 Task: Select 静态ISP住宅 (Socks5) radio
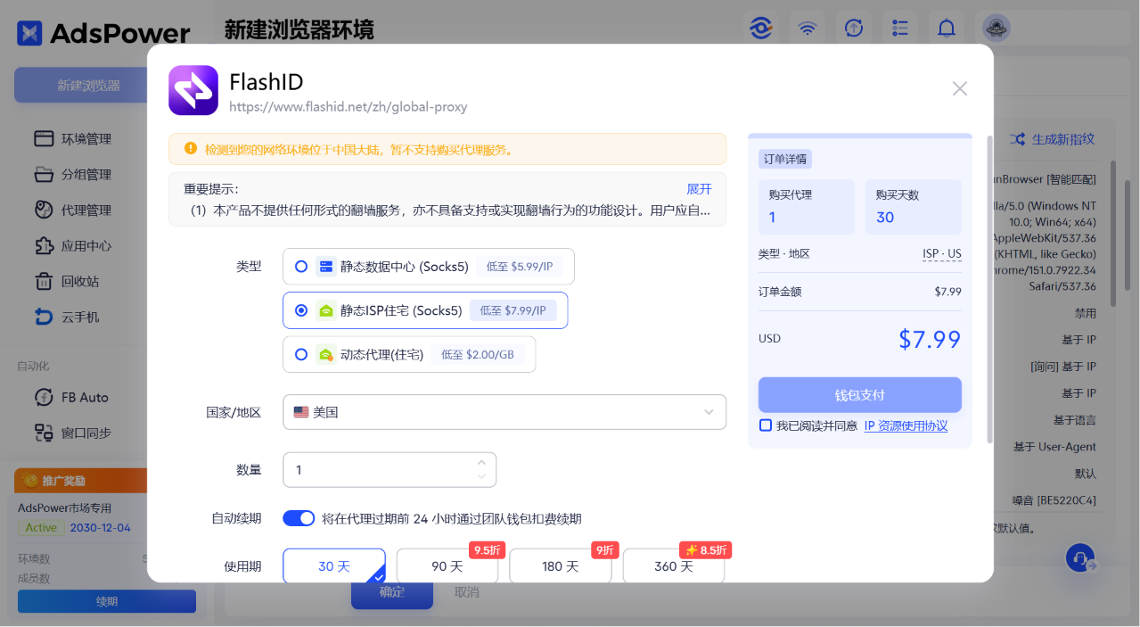coord(301,310)
